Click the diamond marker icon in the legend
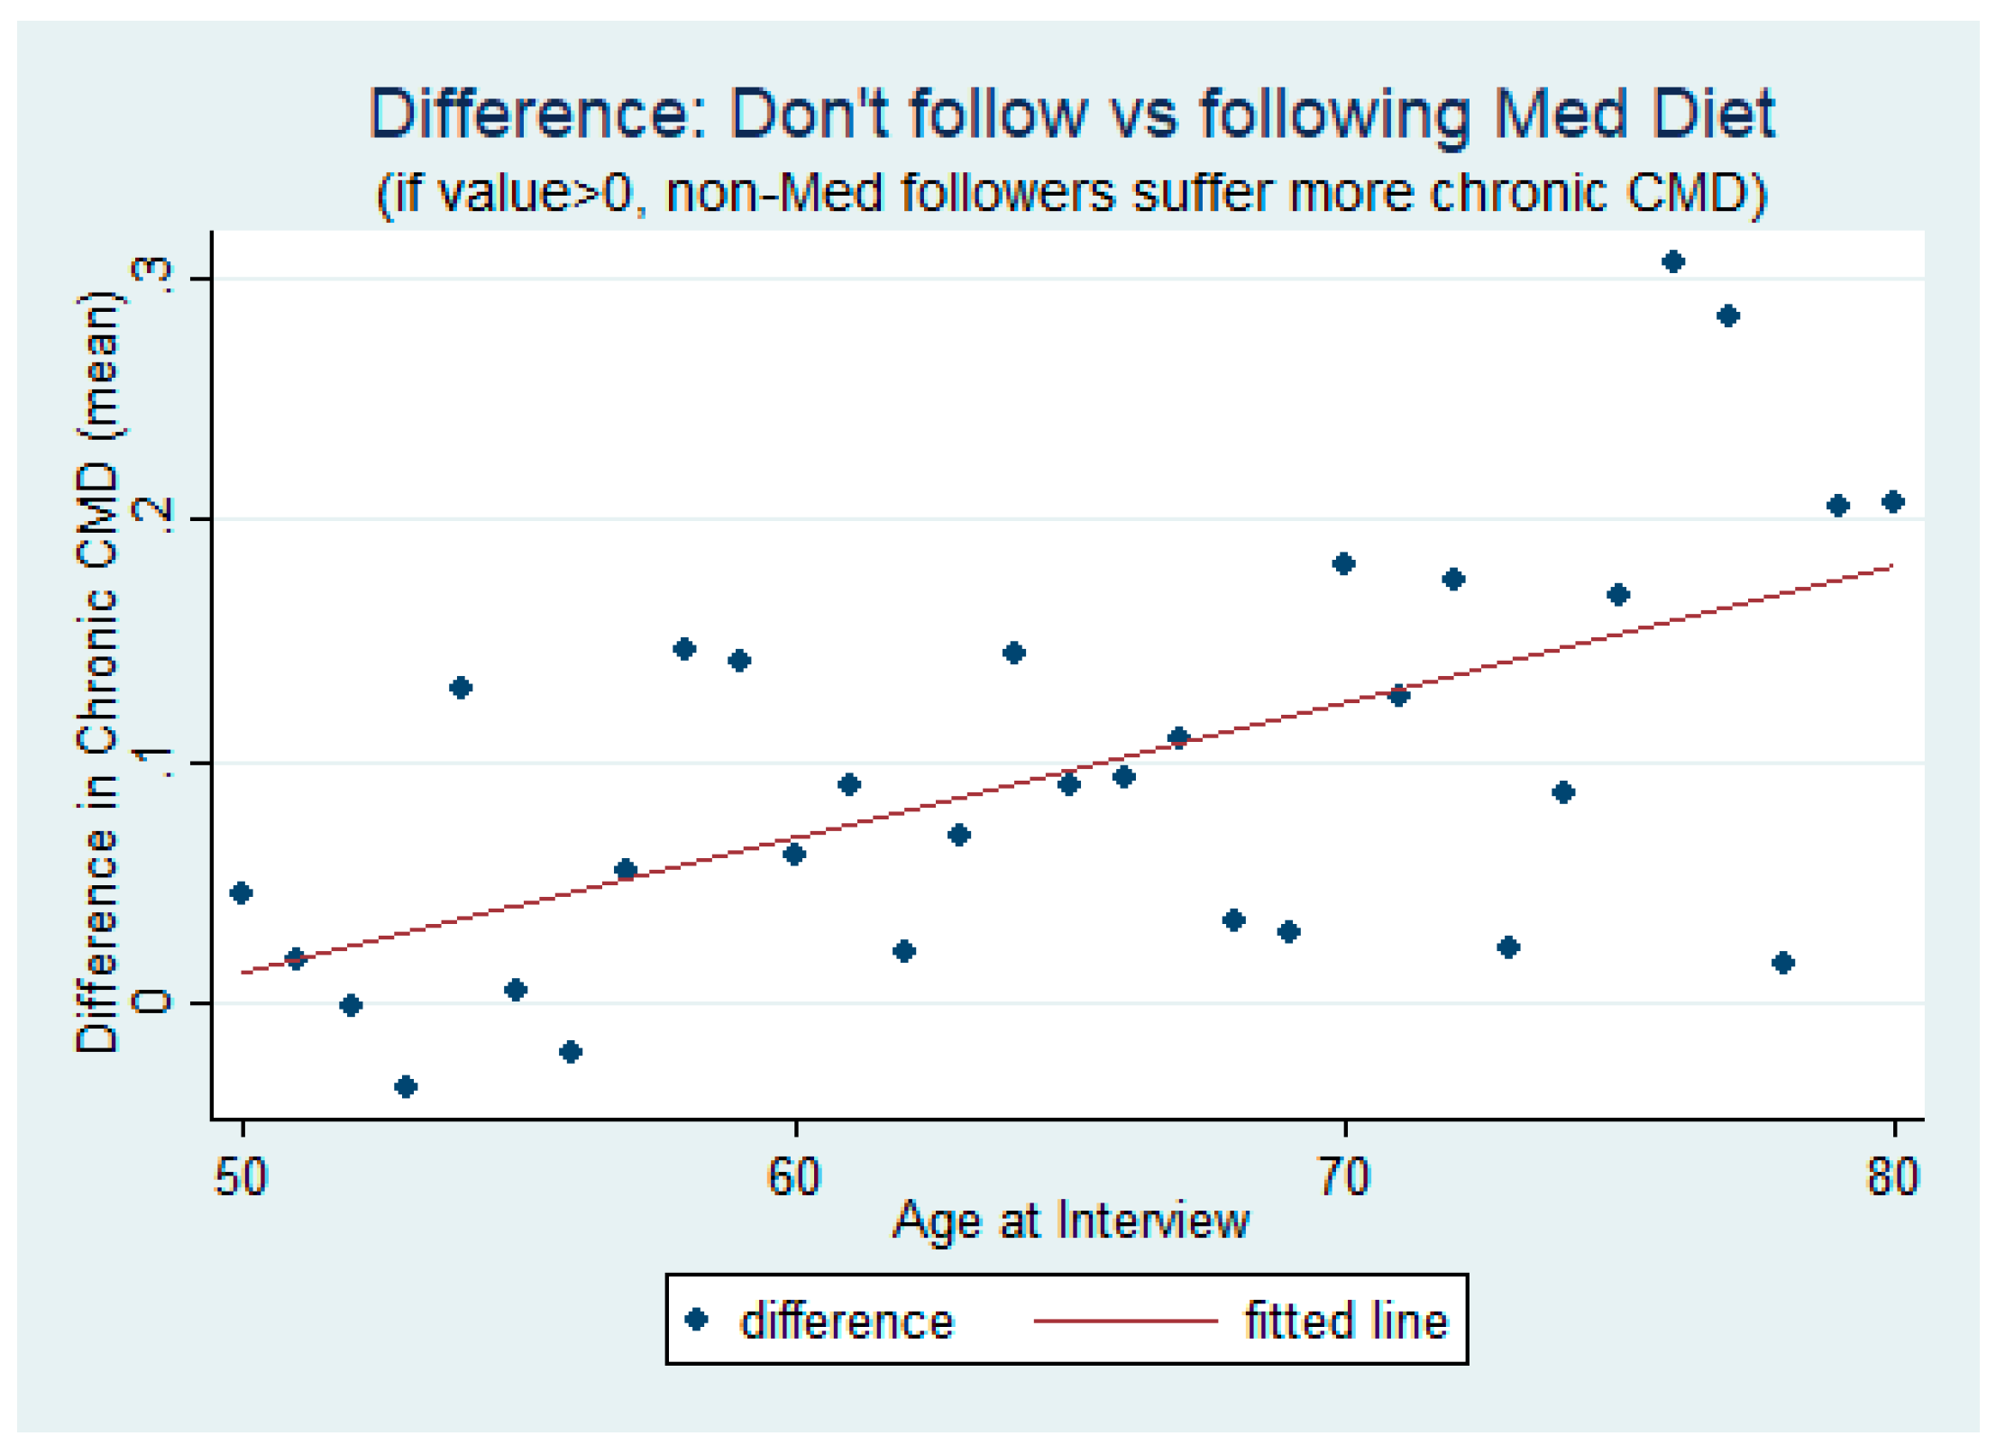Image resolution: width=1996 pixels, height=1445 pixels. (x=696, y=1320)
